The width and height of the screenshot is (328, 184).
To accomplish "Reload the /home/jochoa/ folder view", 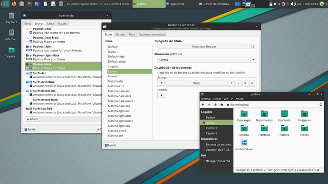I will (321, 104).
